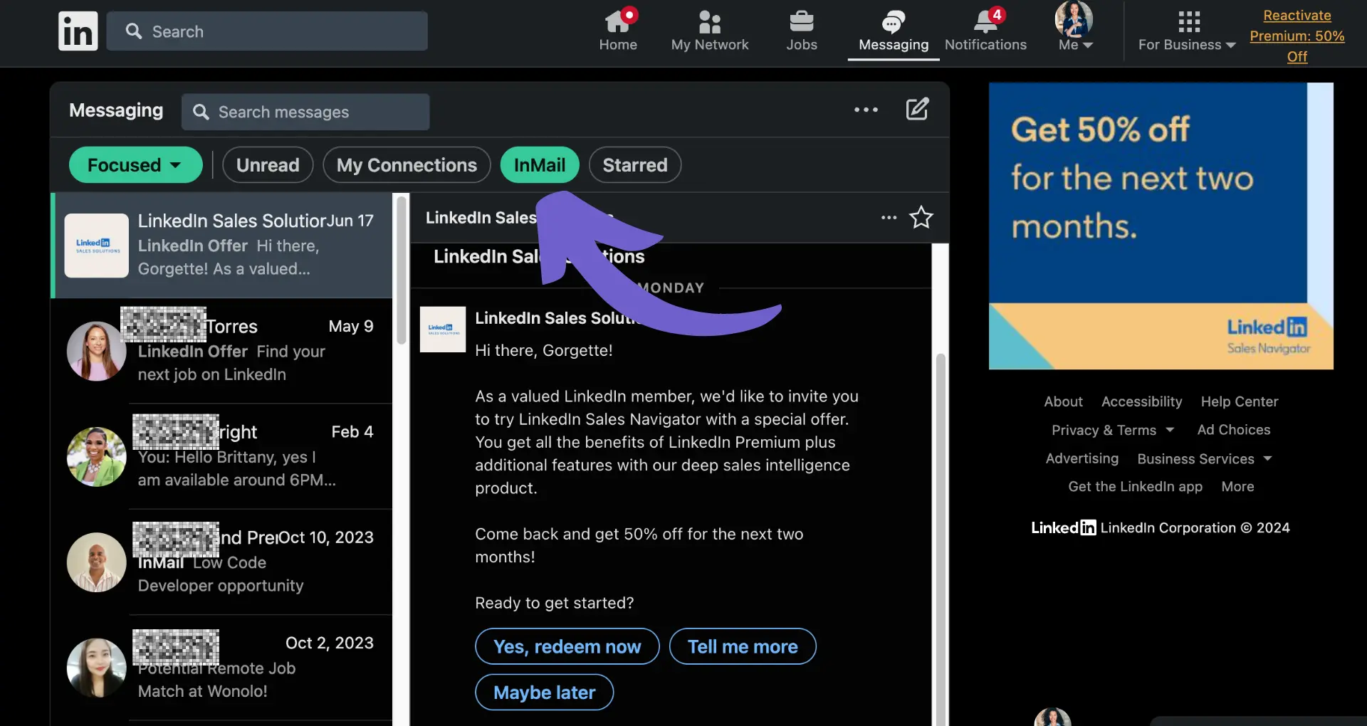Click Yes, redeem now button
Image resolution: width=1367 pixels, height=726 pixels.
coord(567,646)
